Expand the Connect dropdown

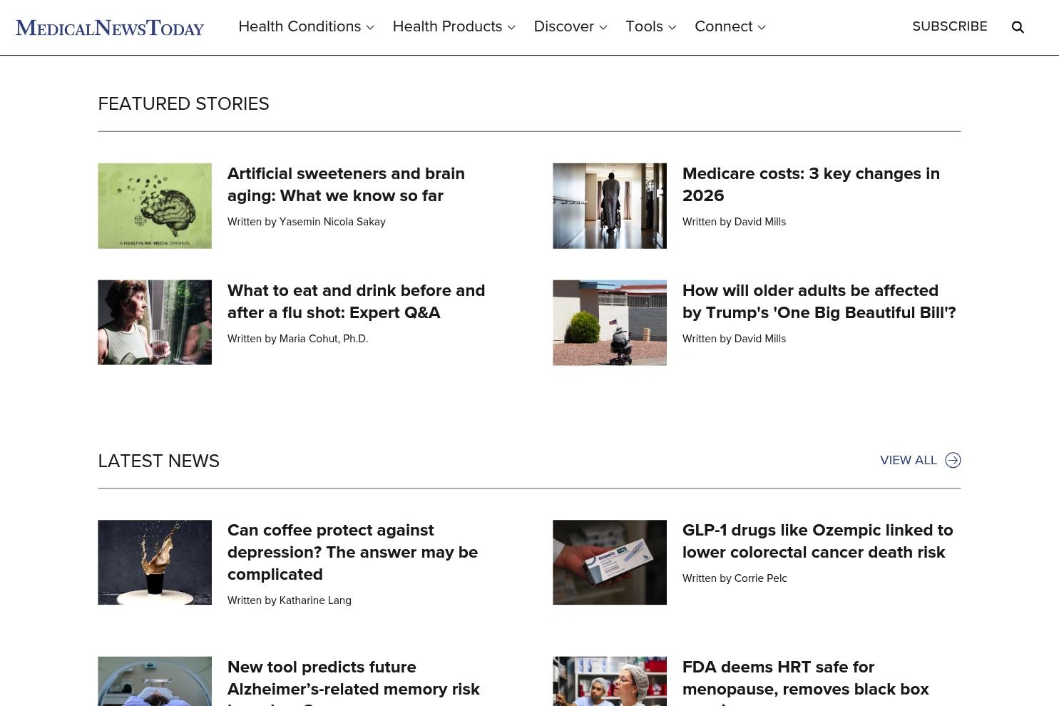pyautogui.click(x=730, y=27)
